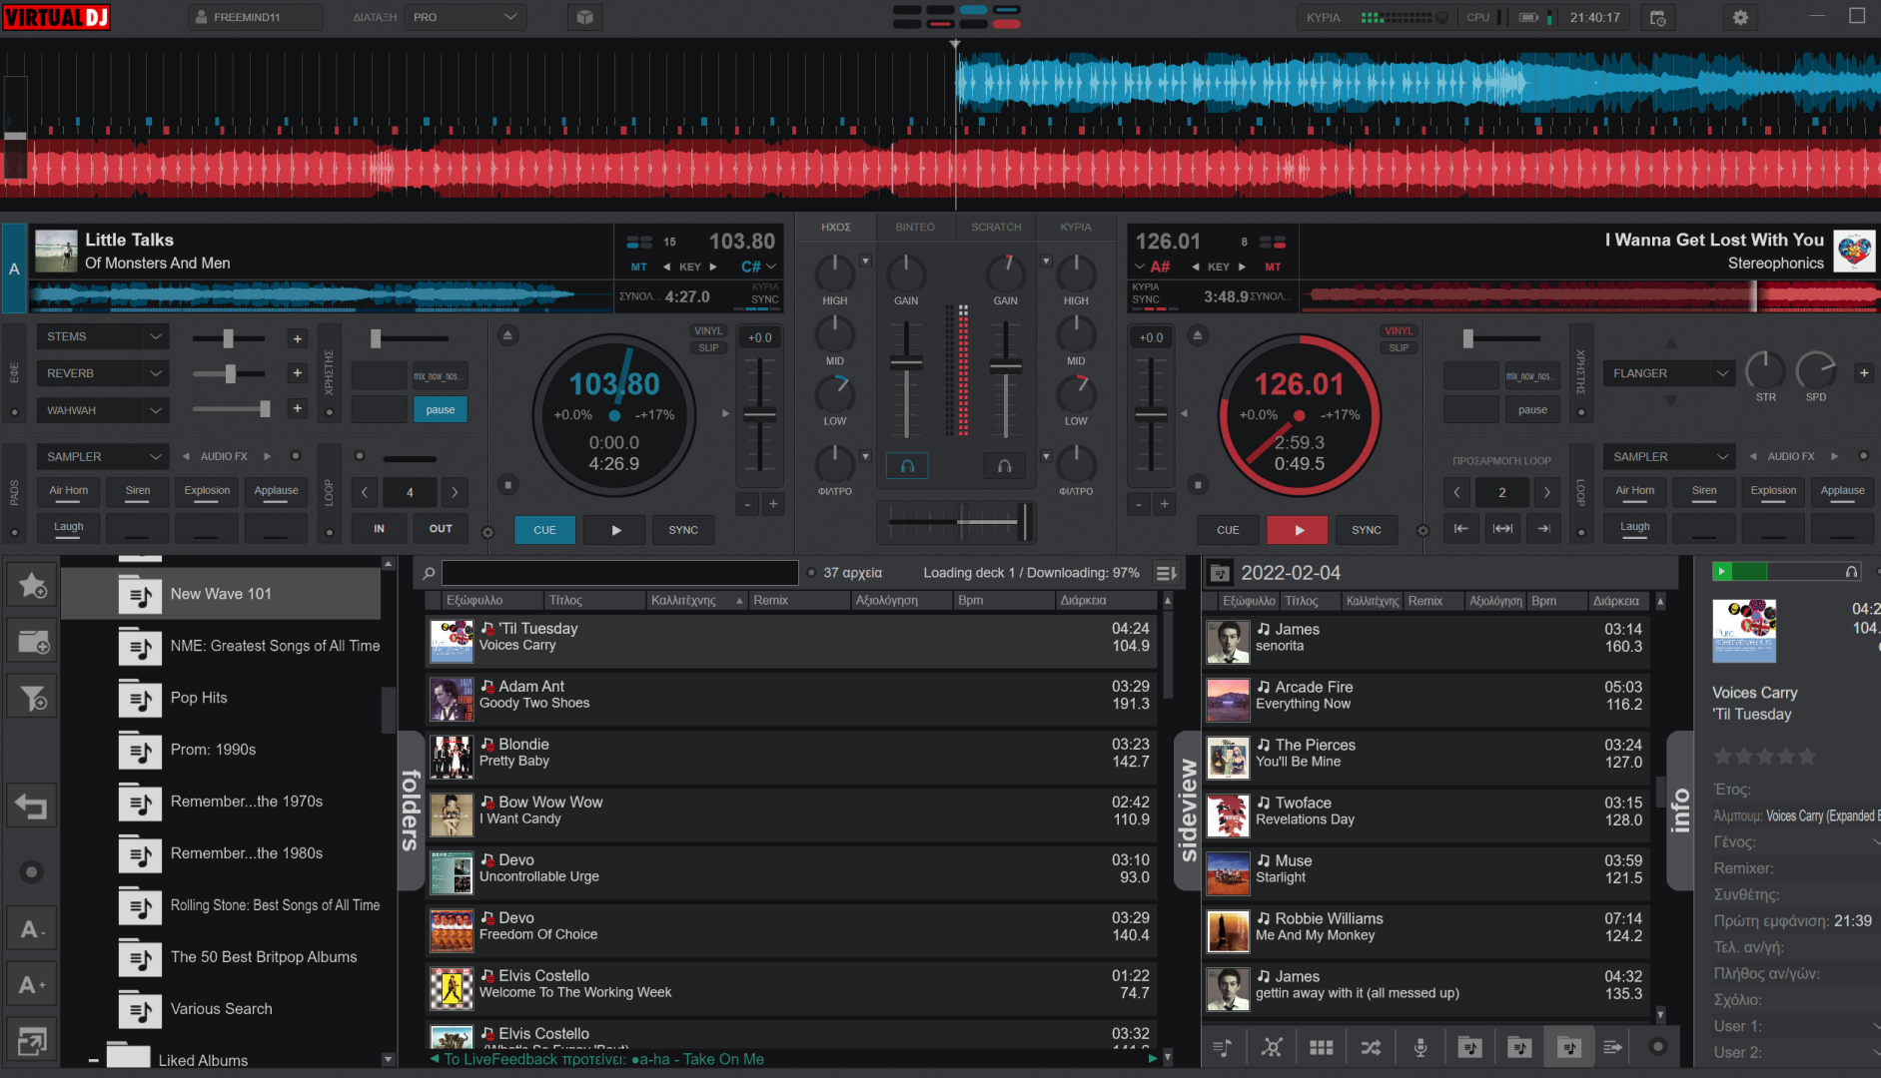Image resolution: width=1881 pixels, height=1078 pixels.
Task: Open the settings gear icon
Action: pos(1740,17)
